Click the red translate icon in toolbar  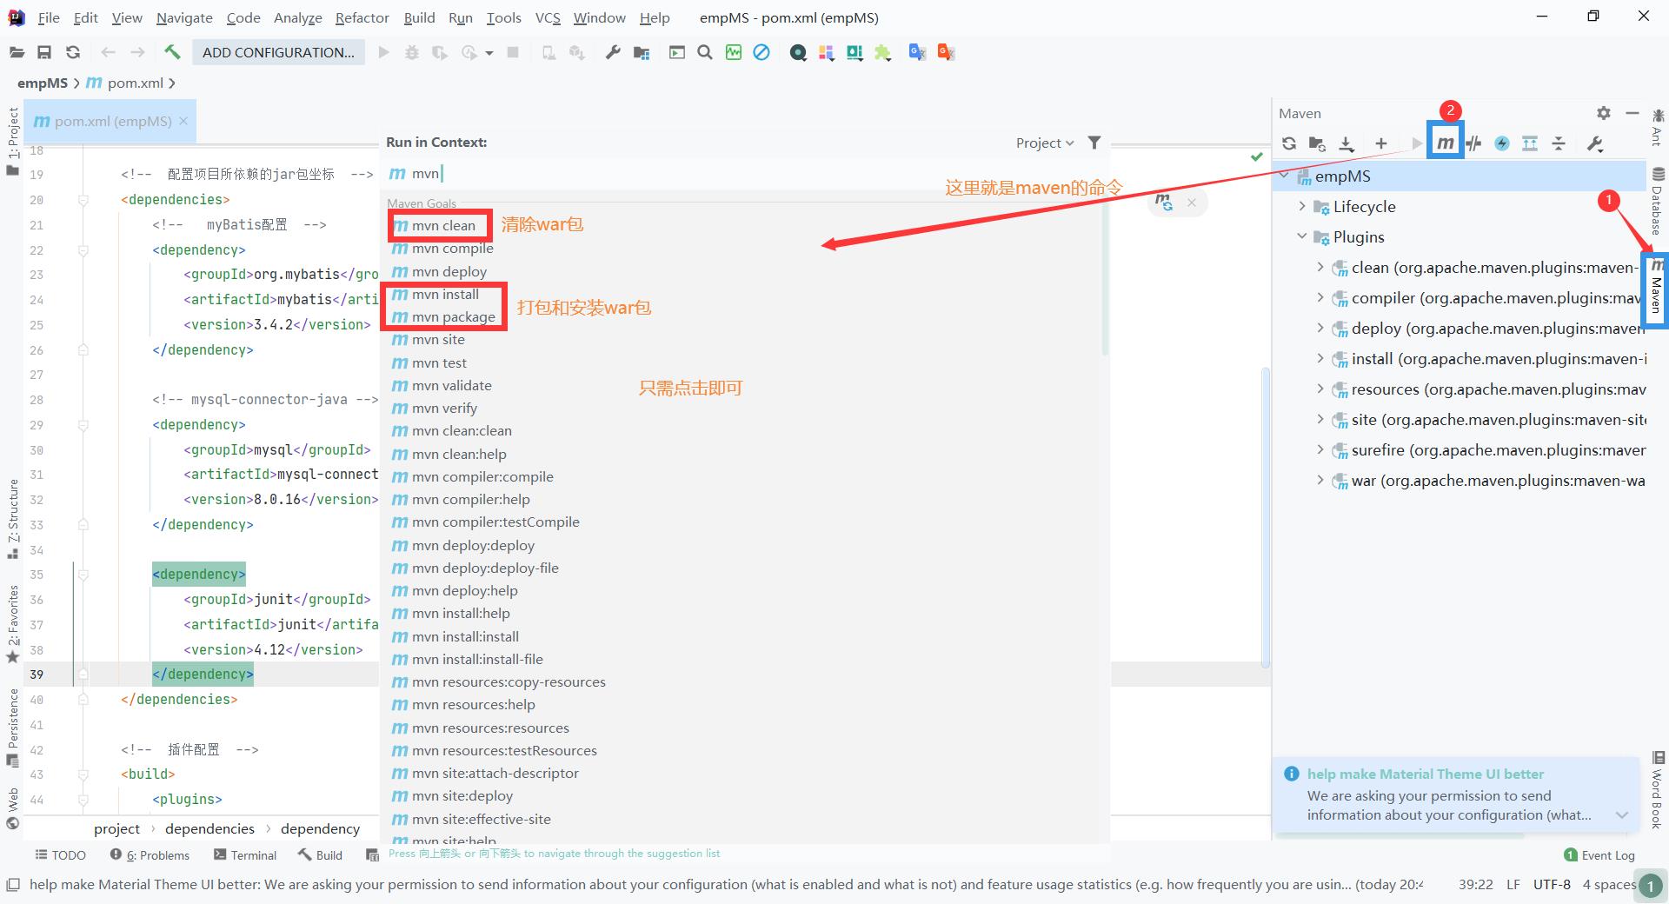click(946, 52)
